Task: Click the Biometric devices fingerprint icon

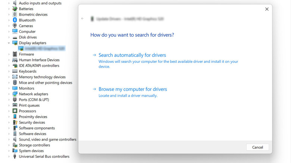Action: [15, 15]
